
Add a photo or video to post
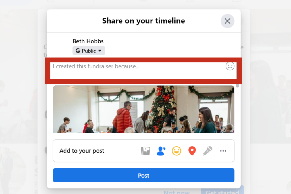[145, 151]
